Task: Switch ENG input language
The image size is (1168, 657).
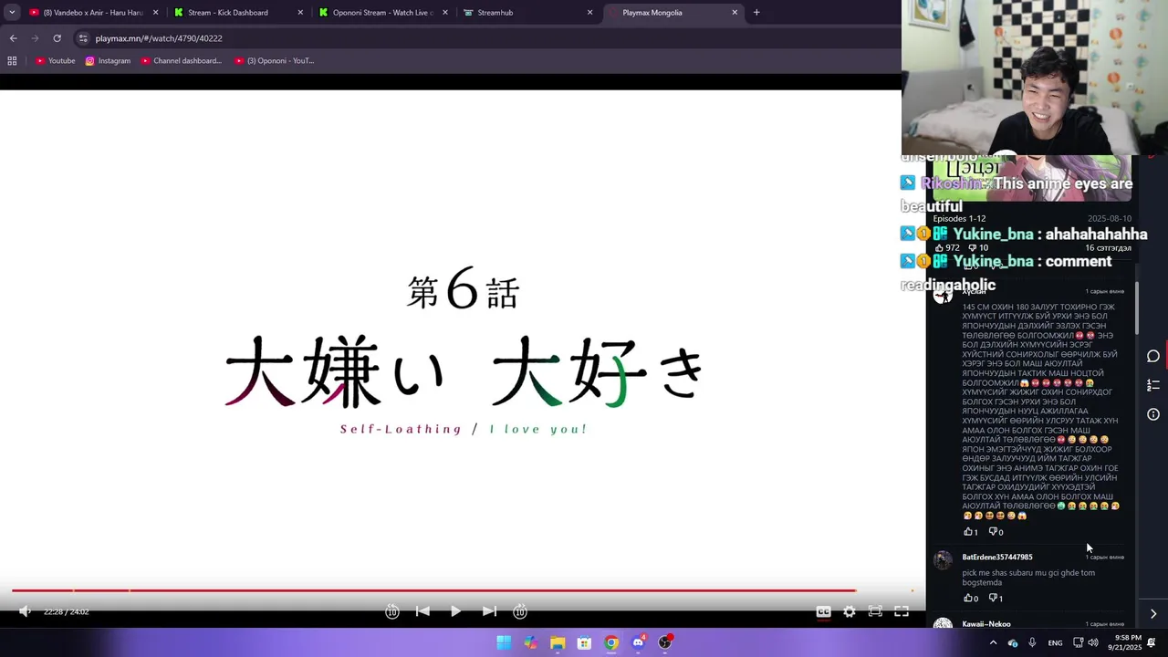Action: pos(1055,642)
